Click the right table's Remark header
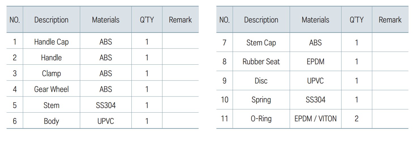The width and height of the screenshot is (416, 142). click(x=390, y=20)
